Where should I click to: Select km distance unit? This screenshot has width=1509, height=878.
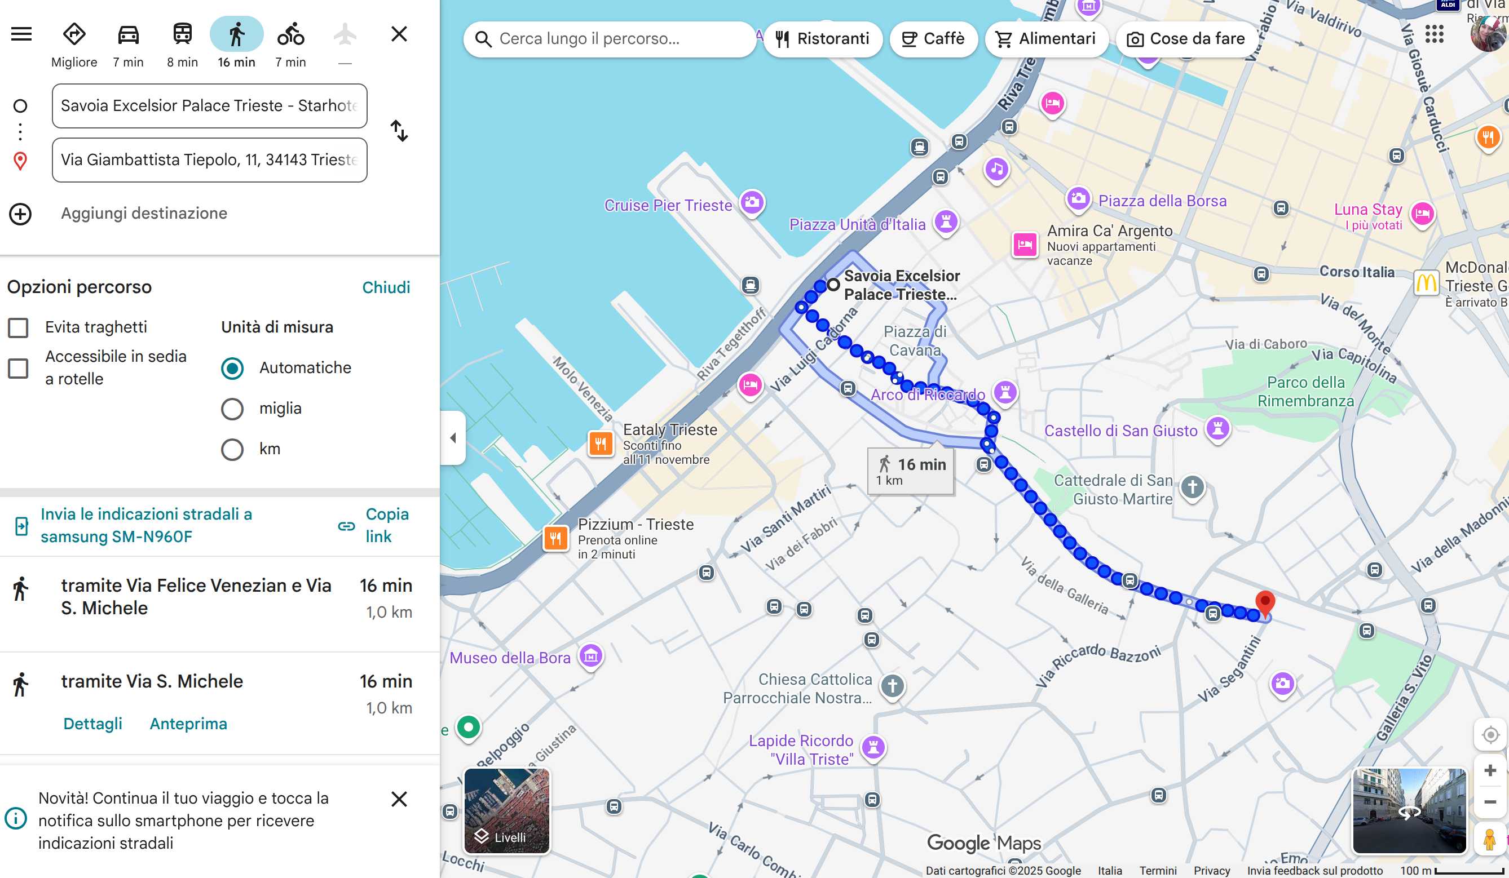232,450
